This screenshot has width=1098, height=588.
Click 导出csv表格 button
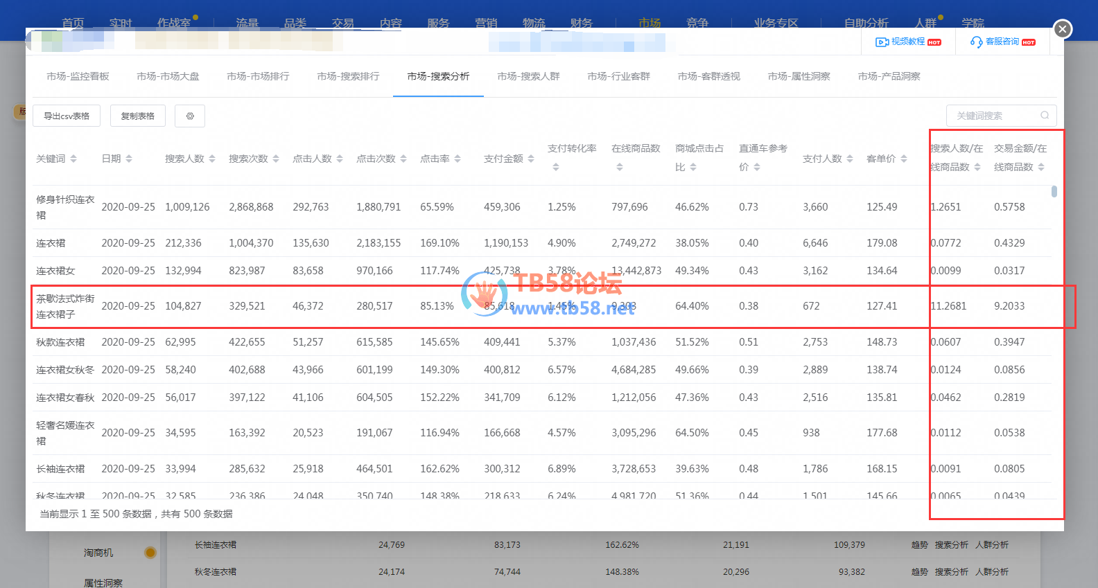pyautogui.click(x=67, y=116)
